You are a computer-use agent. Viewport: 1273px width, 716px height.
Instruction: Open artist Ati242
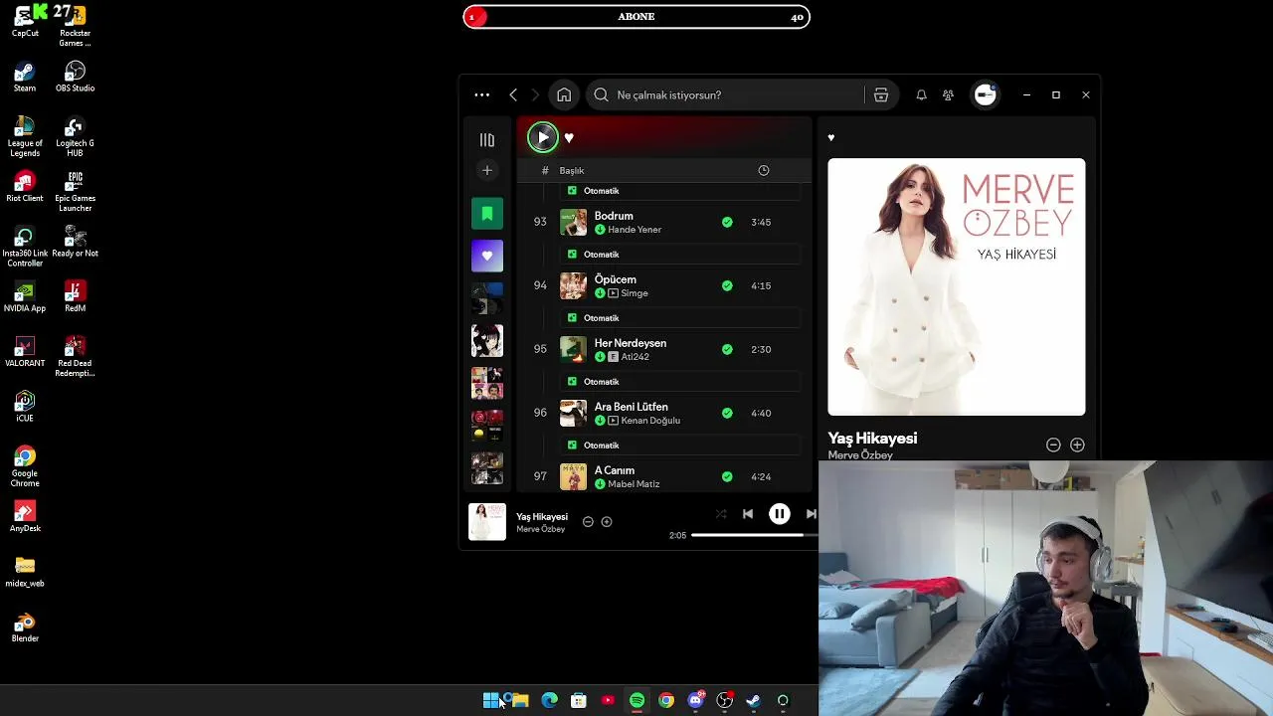coord(636,357)
